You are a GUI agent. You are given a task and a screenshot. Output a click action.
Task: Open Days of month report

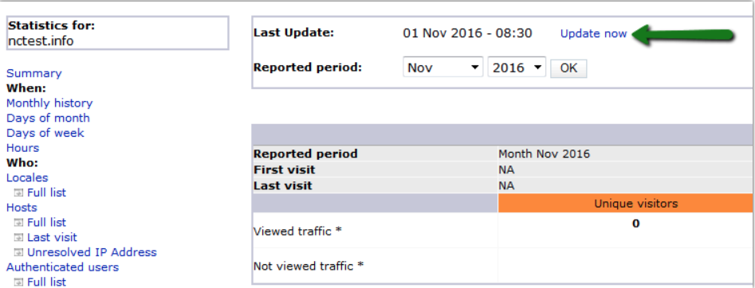click(x=48, y=119)
